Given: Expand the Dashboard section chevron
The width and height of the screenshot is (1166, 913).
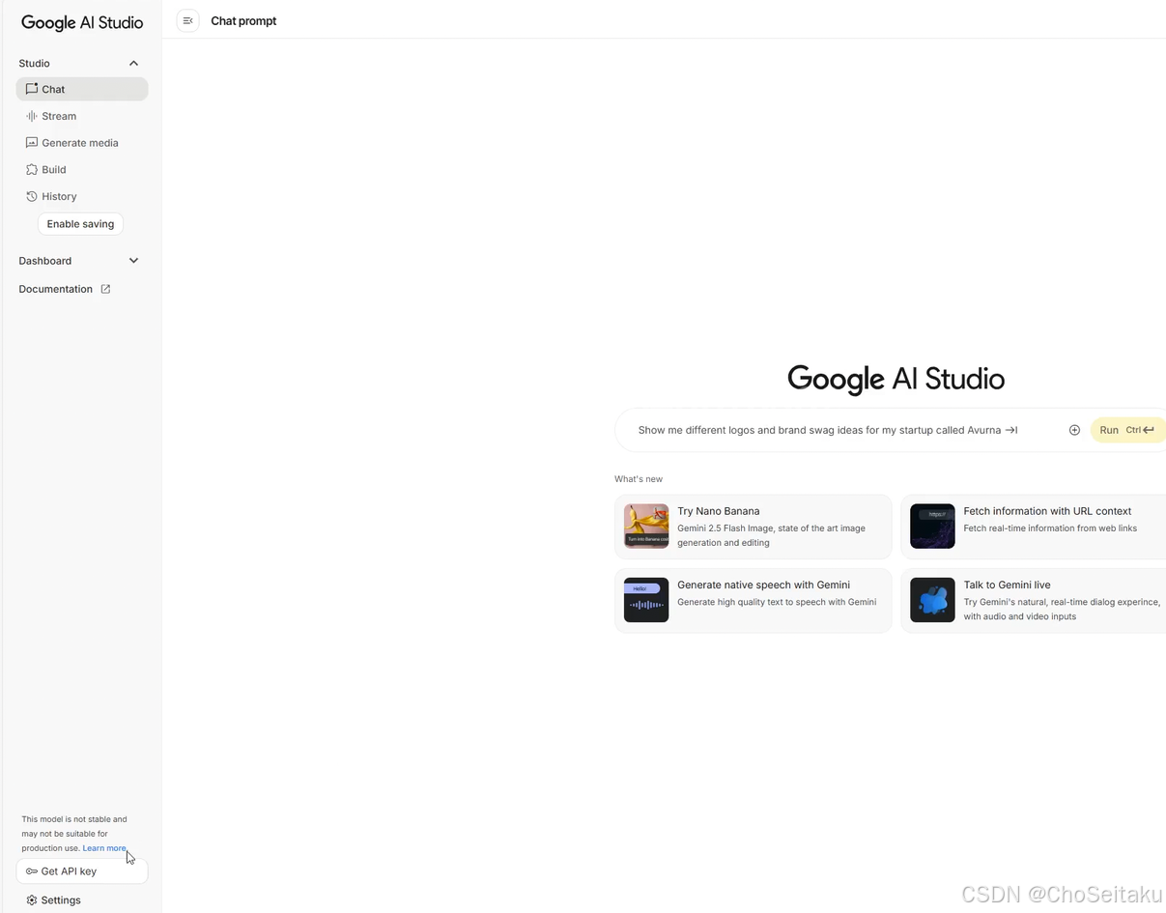Looking at the screenshot, I should tap(133, 261).
